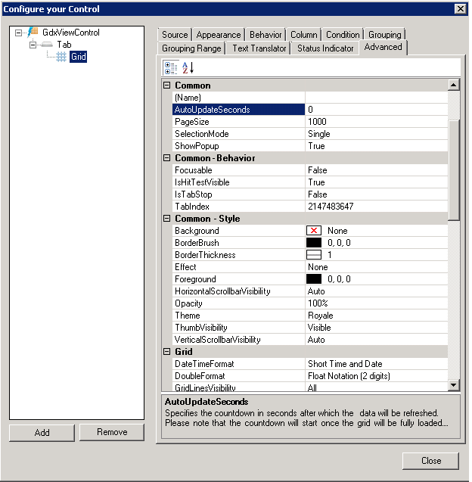The height and width of the screenshot is (482, 472).
Task: Click the property grid scrollbar down arrow
Action: click(x=454, y=386)
